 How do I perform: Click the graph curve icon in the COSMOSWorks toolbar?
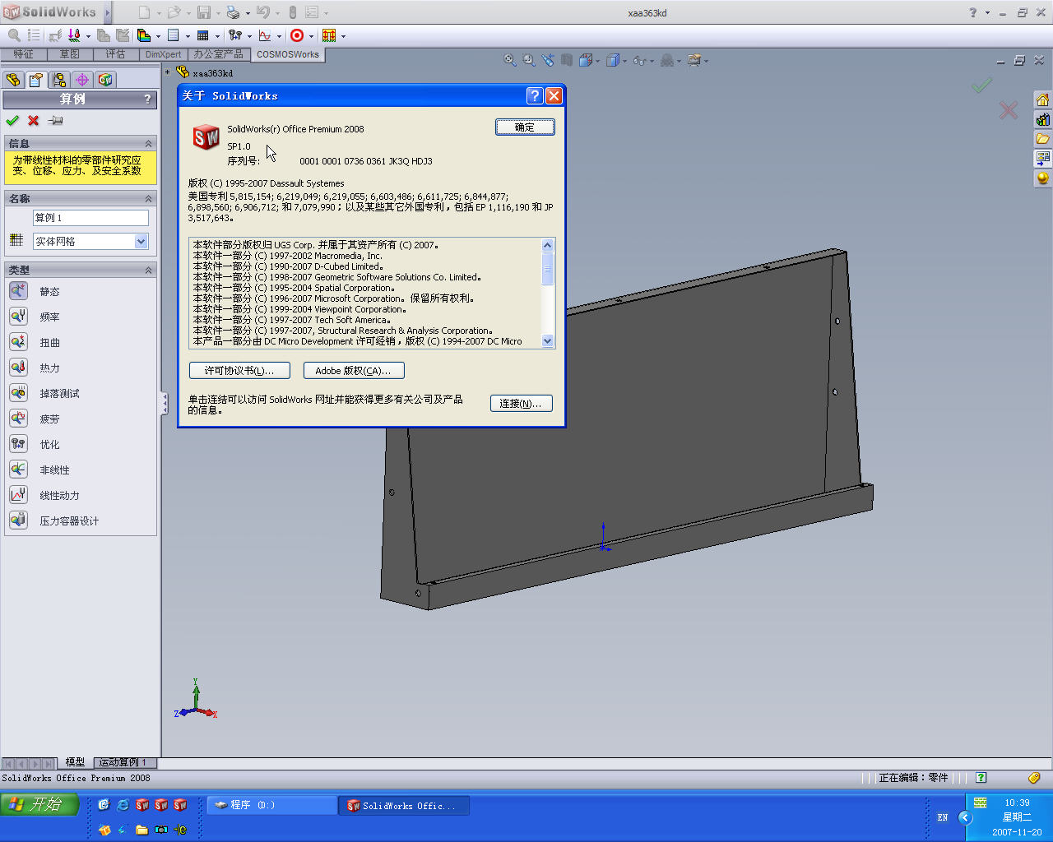[x=265, y=35]
